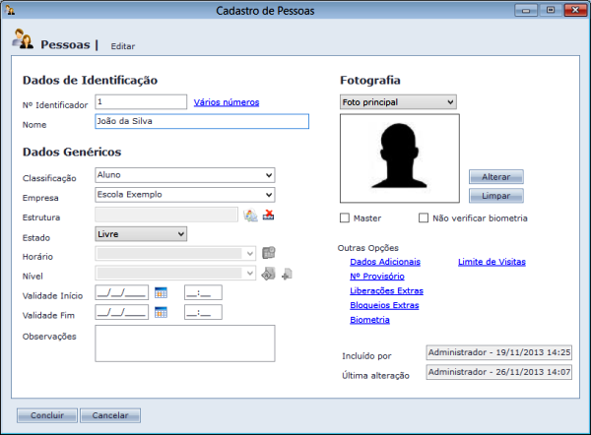Open the Dados Adicionais link
The height and width of the screenshot is (435, 591).
point(385,262)
